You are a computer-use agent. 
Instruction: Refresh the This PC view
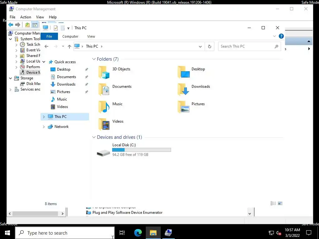click(210, 46)
